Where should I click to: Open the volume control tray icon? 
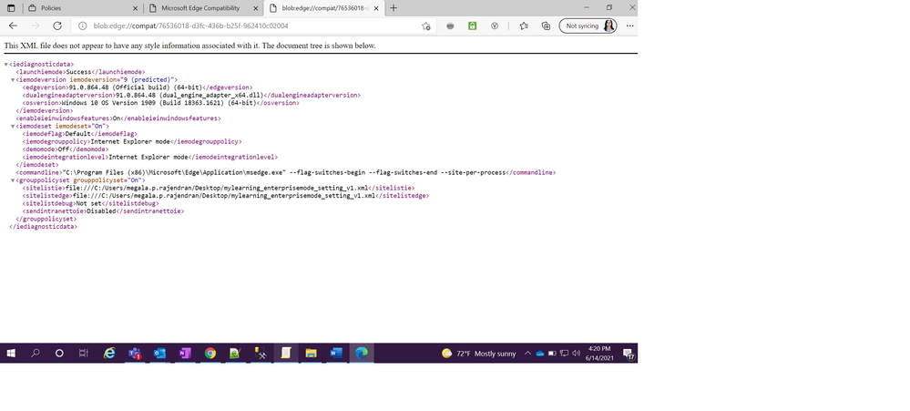pos(576,353)
